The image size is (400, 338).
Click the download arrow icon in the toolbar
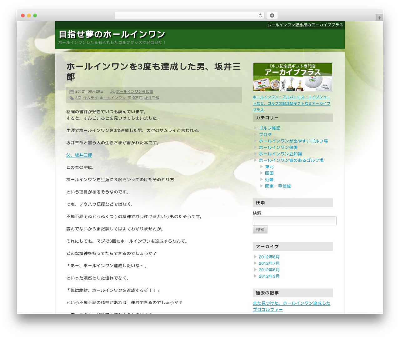[272, 16]
